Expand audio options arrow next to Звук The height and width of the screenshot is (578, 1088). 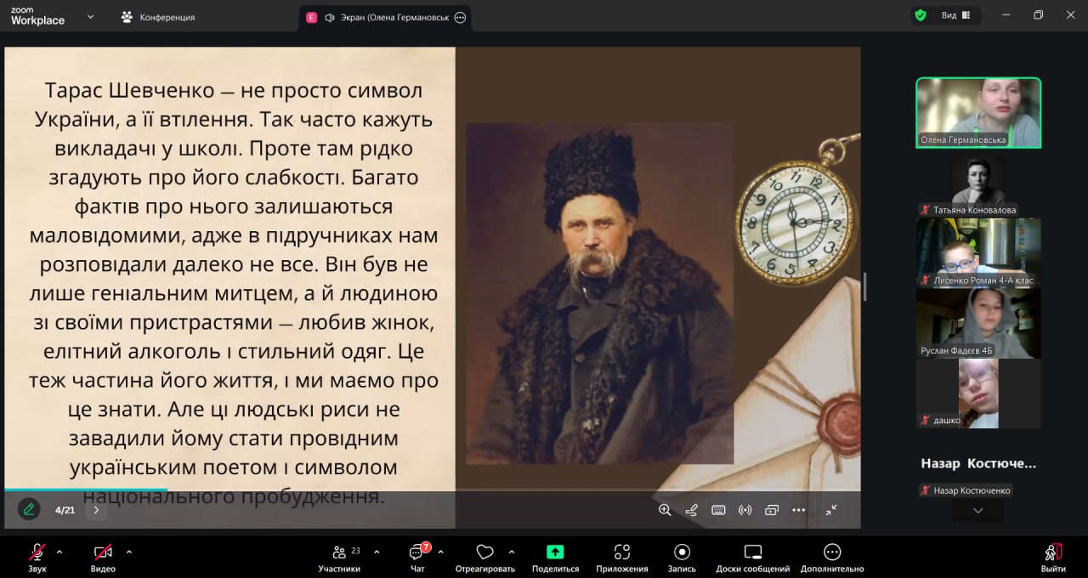(59, 552)
